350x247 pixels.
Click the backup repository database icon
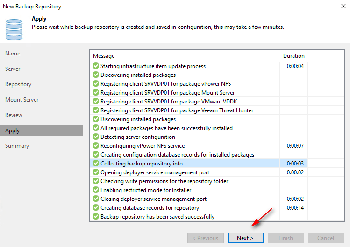(14, 29)
